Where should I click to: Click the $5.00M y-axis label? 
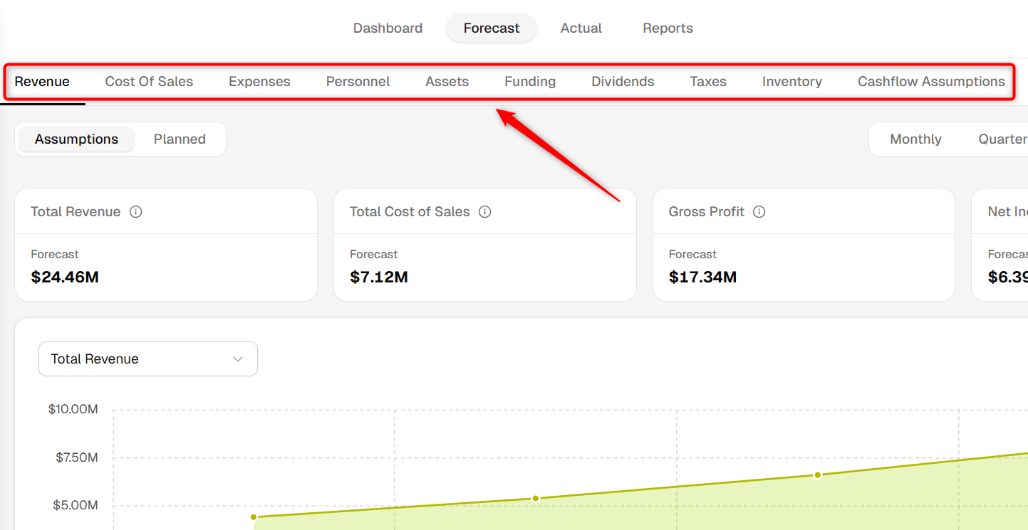pyautogui.click(x=77, y=506)
